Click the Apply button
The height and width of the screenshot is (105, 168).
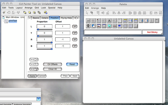tap(32, 76)
